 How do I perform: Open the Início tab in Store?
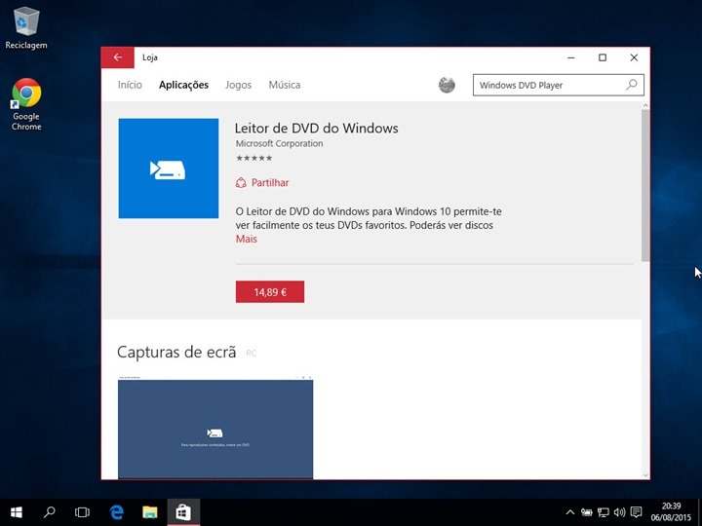130,85
